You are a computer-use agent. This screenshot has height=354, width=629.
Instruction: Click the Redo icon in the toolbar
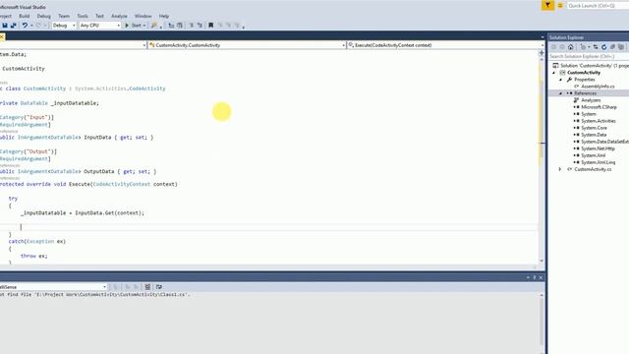pyautogui.click(x=38, y=26)
